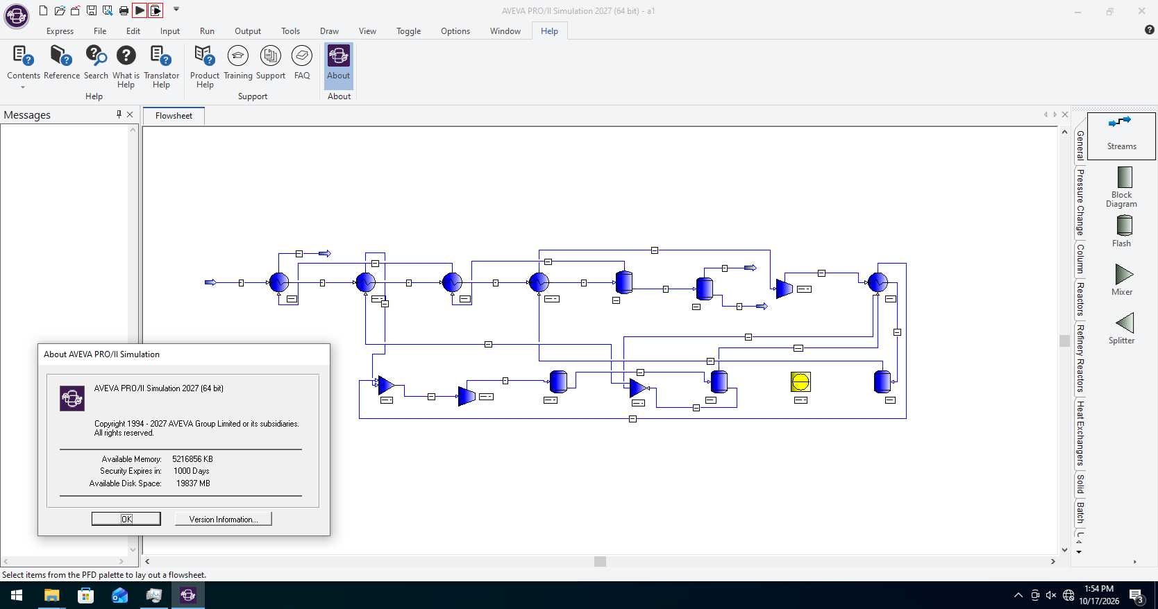Open the Contents help icon
Image resolution: width=1158 pixels, height=609 pixels.
tap(23, 56)
